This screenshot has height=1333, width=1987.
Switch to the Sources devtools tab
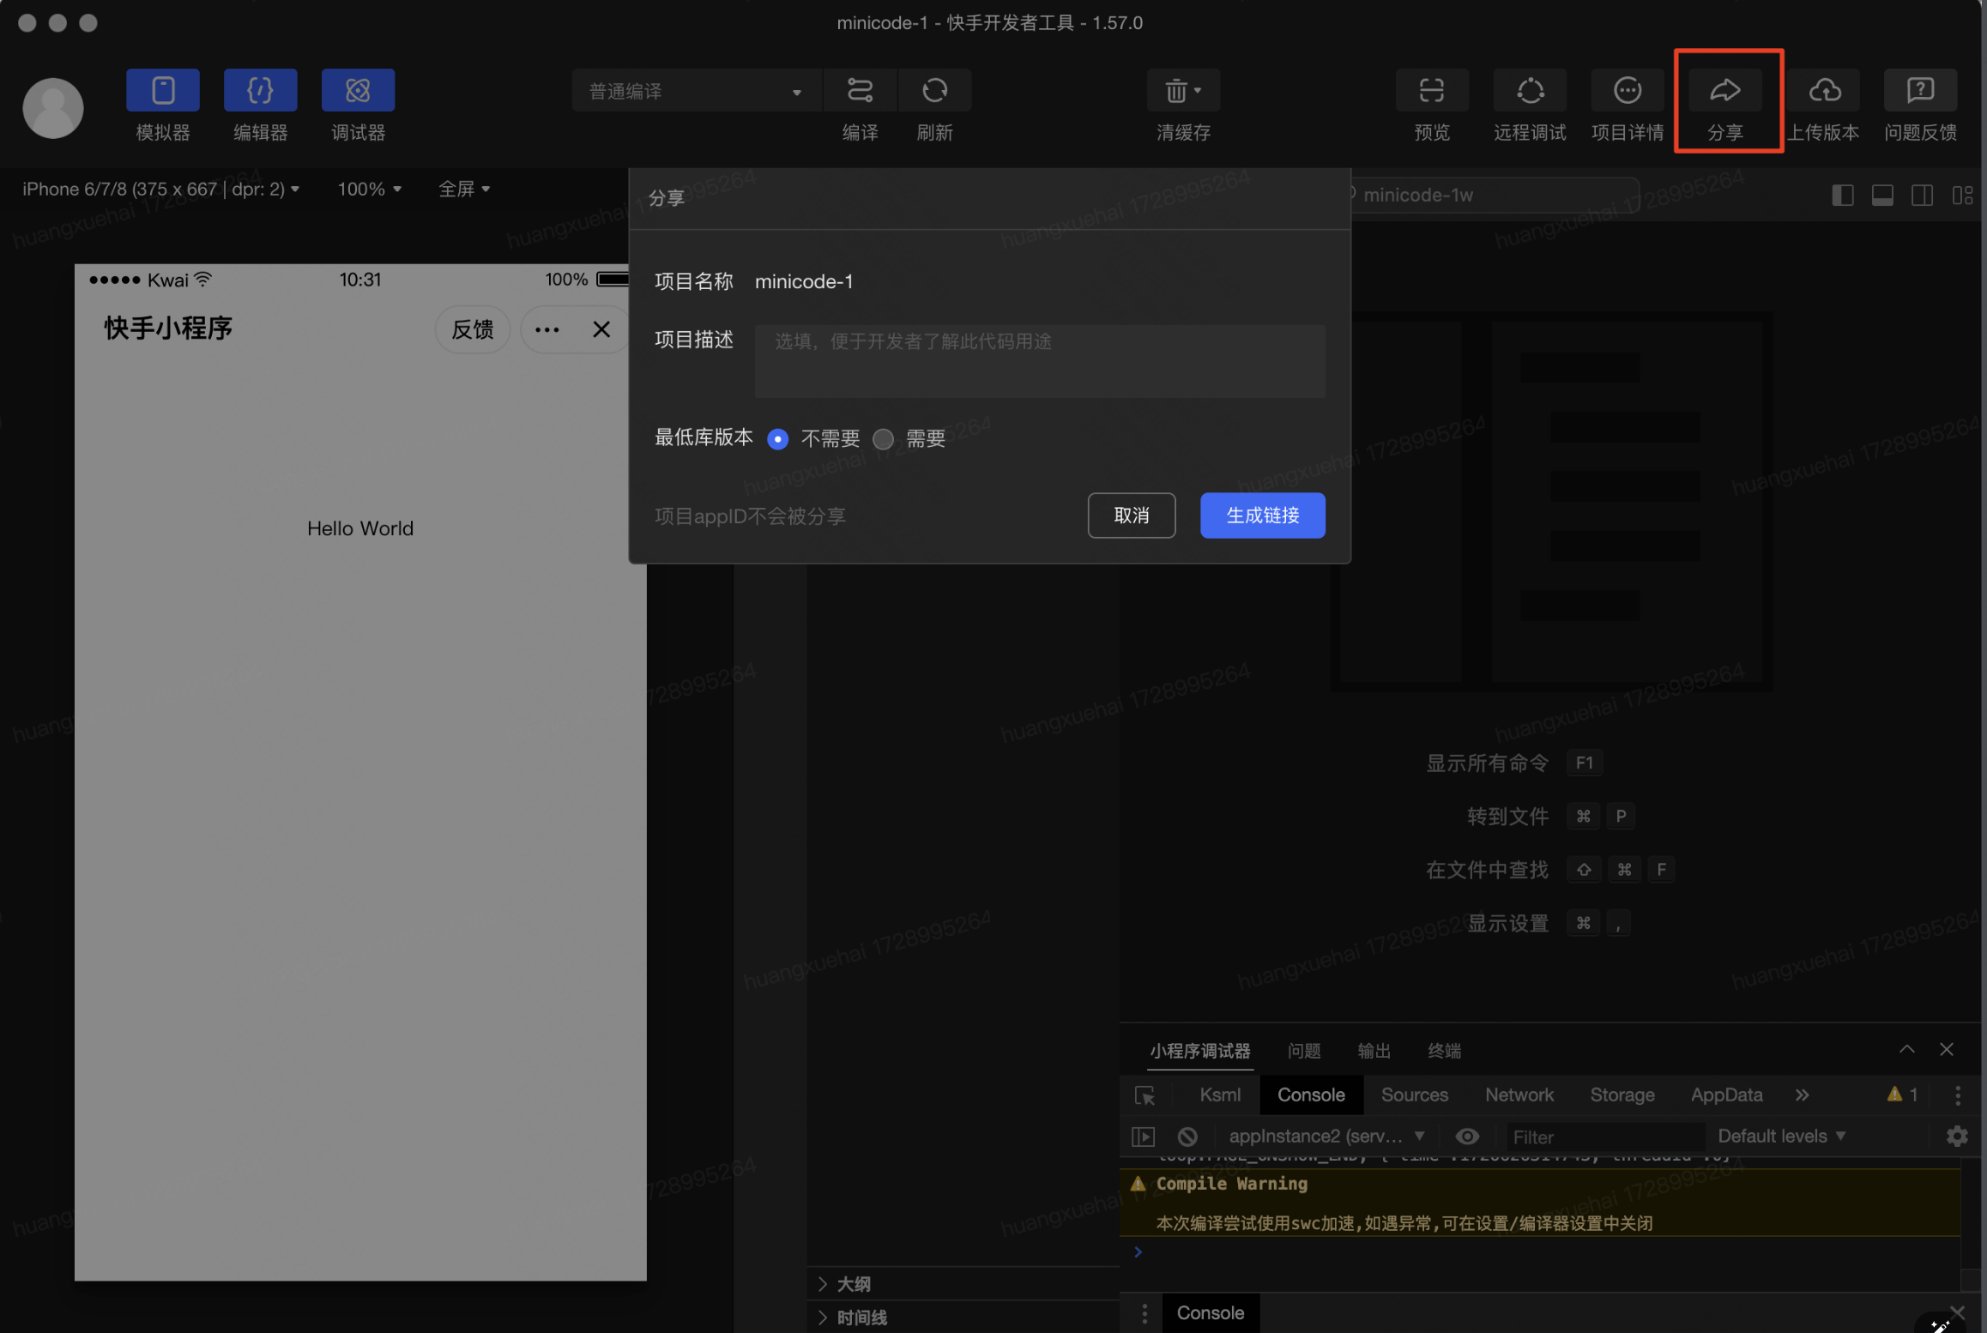click(x=1414, y=1095)
